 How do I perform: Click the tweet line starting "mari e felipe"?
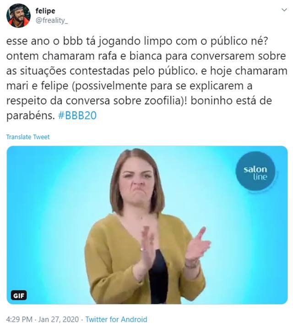pyautogui.click(x=129, y=86)
